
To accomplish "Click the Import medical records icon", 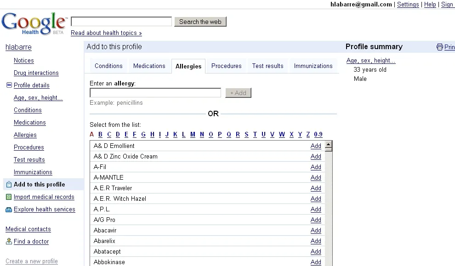I will [x=9, y=197].
